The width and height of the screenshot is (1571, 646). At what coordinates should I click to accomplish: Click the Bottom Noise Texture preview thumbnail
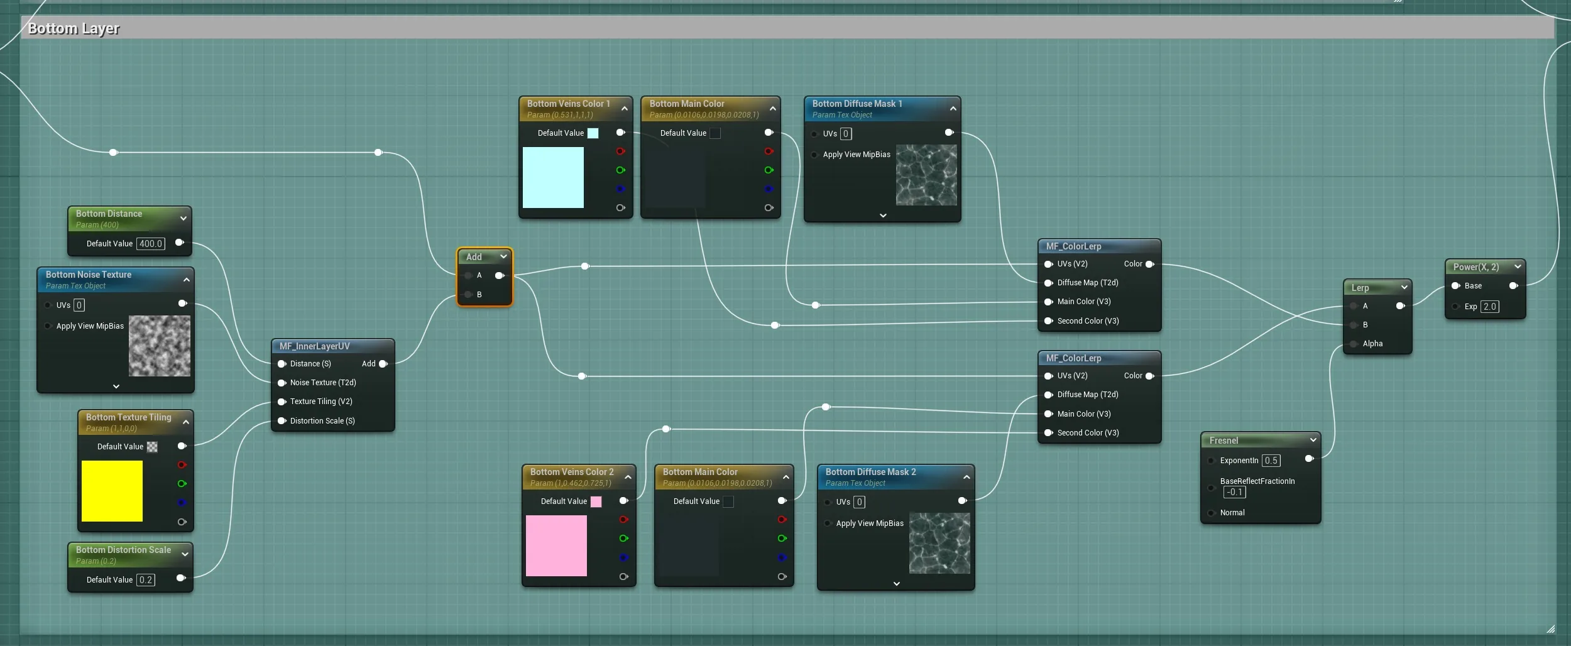(160, 346)
